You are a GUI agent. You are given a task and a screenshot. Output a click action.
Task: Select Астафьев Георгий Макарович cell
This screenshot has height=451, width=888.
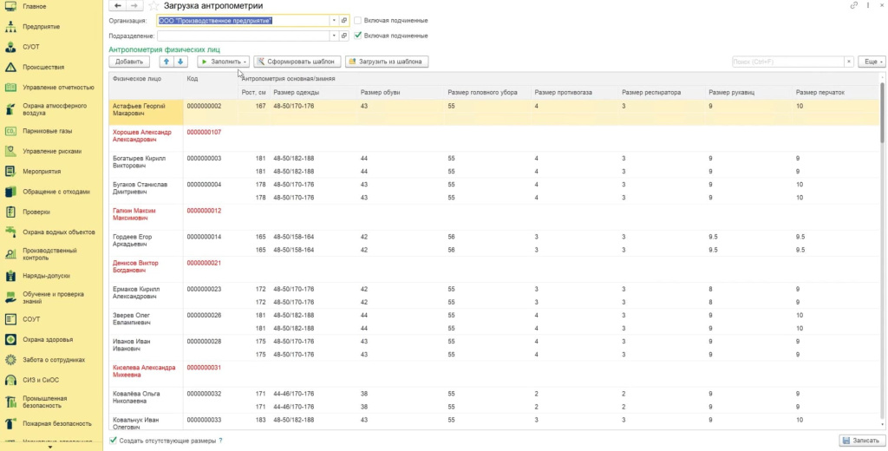coord(146,112)
